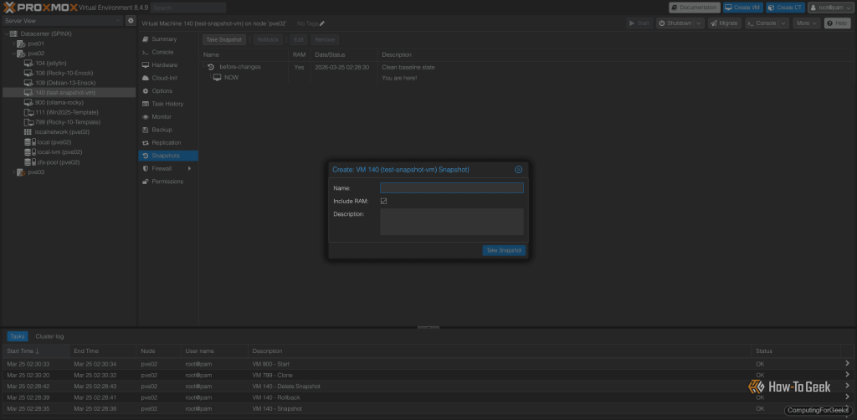
Task: Open the Backup menu item
Action: (168, 130)
